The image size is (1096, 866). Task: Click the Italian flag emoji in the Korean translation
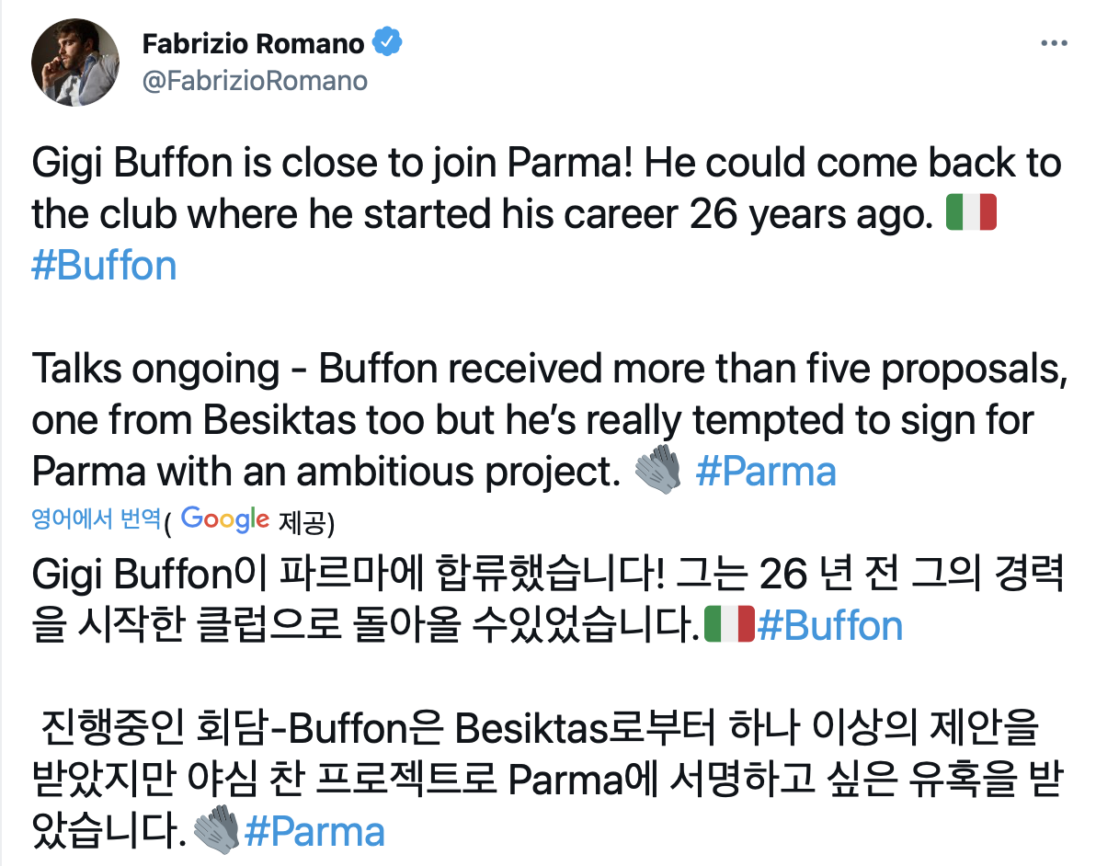tap(728, 626)
